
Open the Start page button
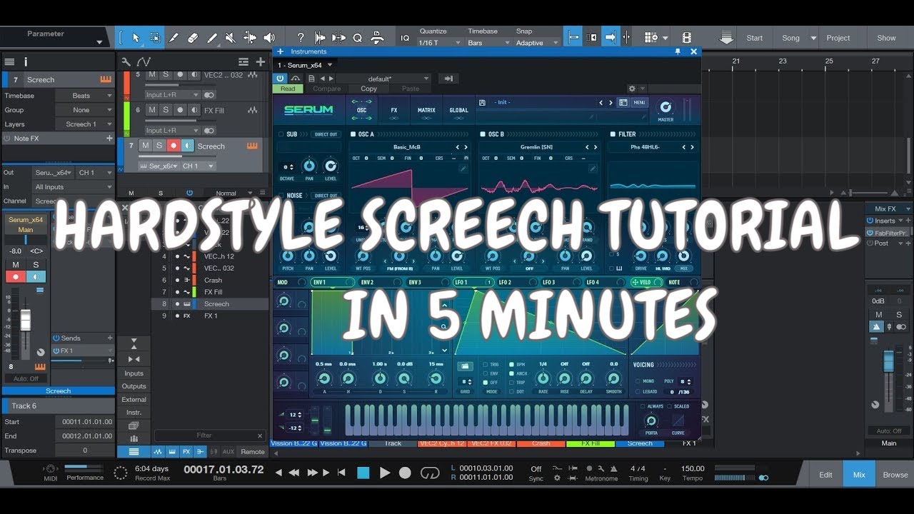(x=755, y=38)
